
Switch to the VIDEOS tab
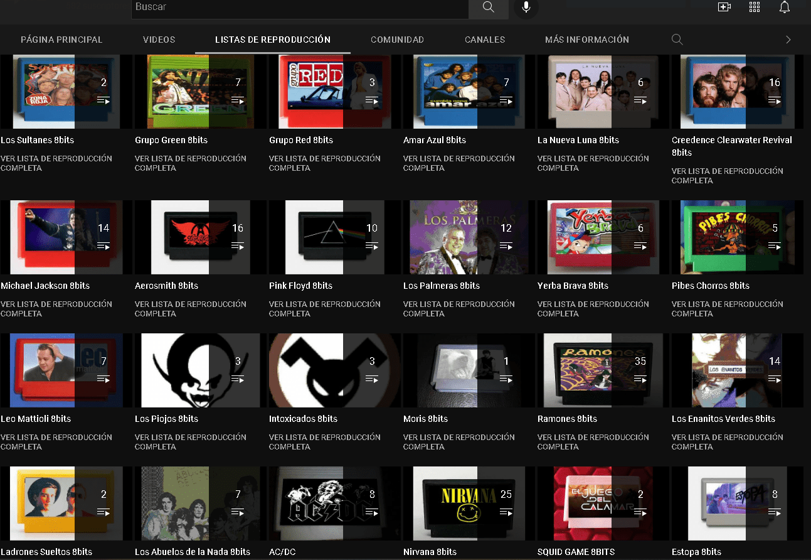click(159, 40)
